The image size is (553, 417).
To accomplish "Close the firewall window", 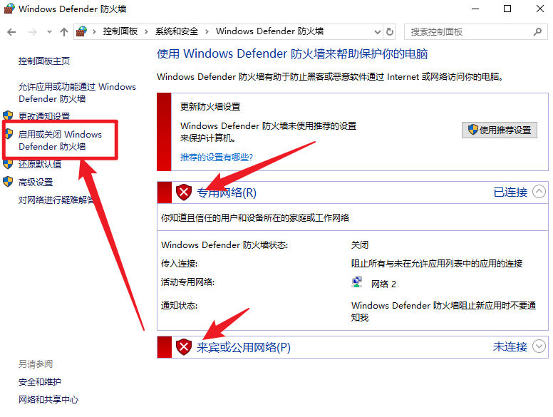I will pos(540,9).
